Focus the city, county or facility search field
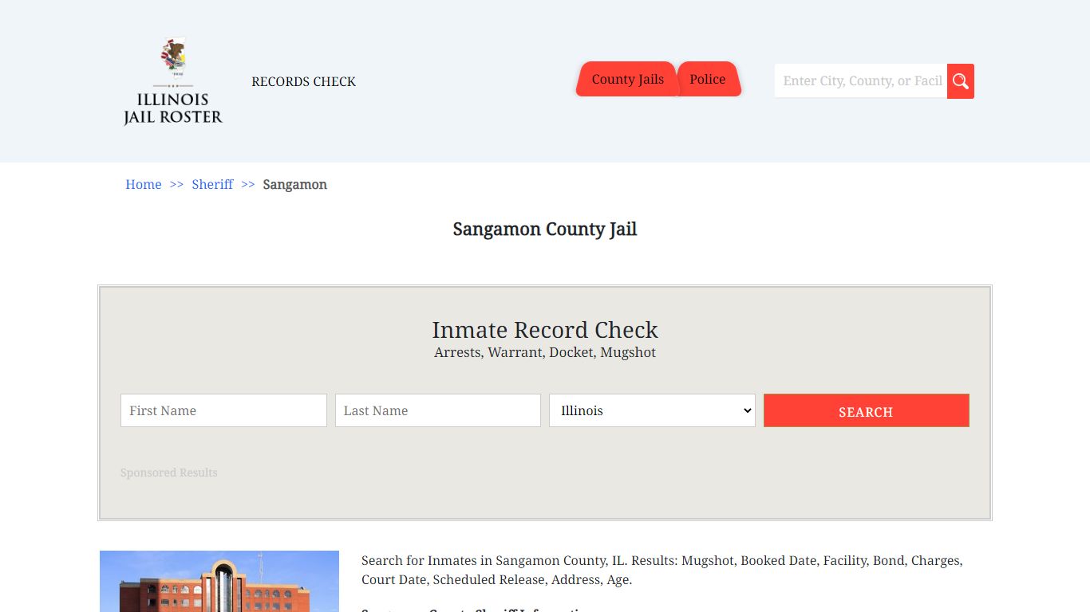Image resolution: width=1090 pixels, height=612 pixels. click(861, 81)
